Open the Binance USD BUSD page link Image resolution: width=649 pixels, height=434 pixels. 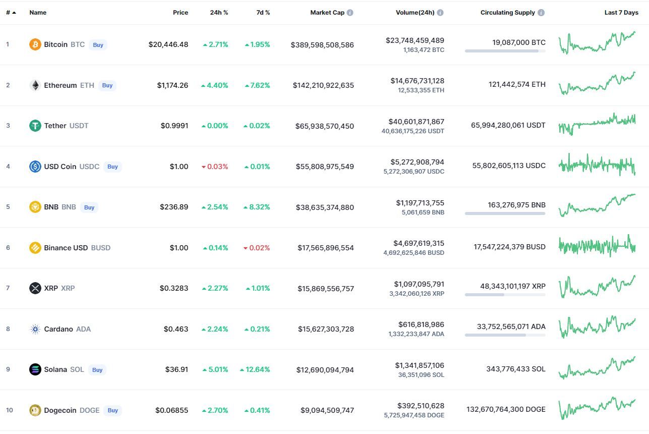[77, 248]
